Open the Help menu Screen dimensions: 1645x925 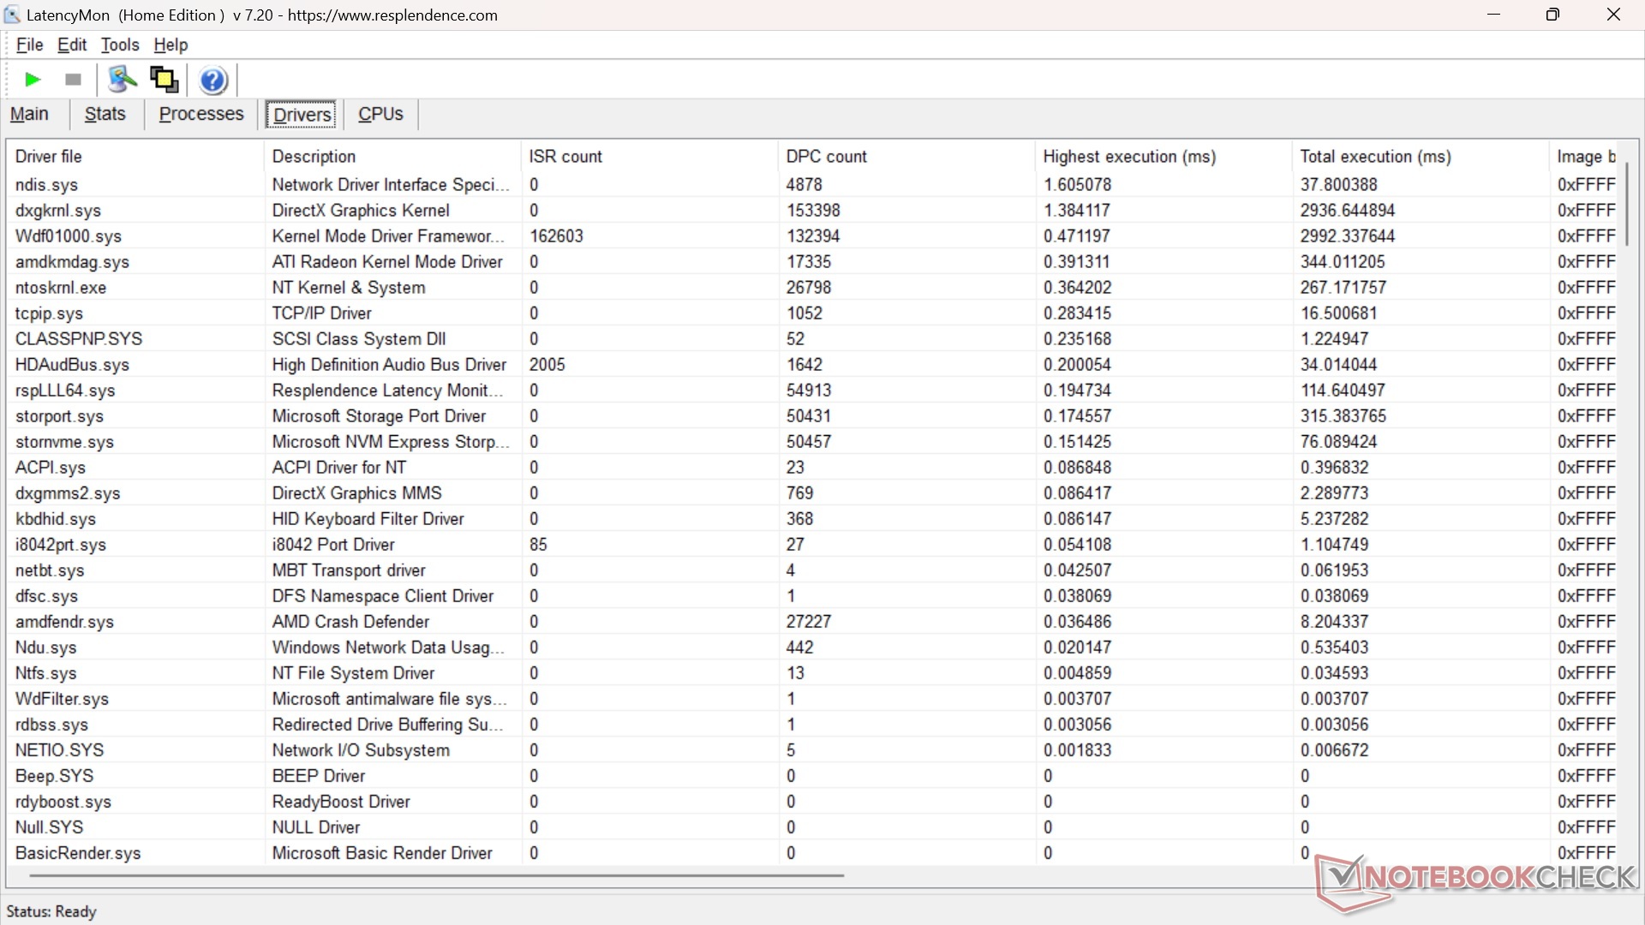coord(170,45)
